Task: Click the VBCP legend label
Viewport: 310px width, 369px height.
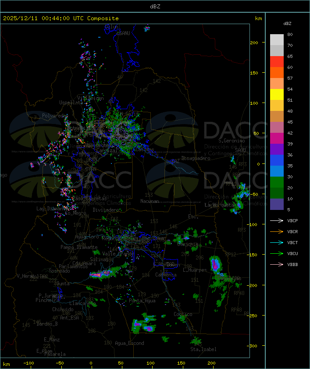Action: coord(292,220)
